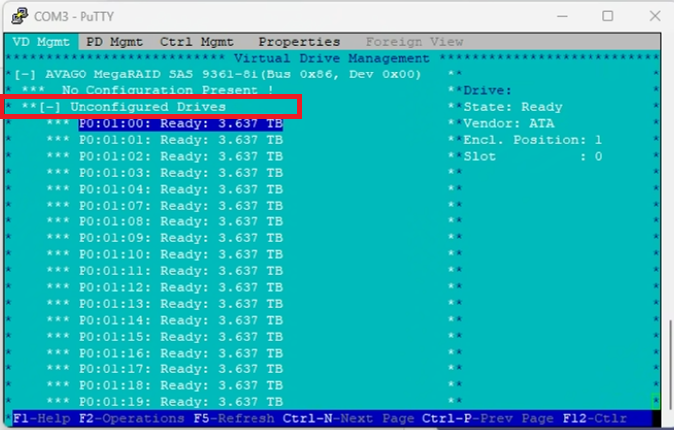This screenshot has width=674, height=430.
Task: Click F1-Help in the bottom bar
Action: [42, 418]
